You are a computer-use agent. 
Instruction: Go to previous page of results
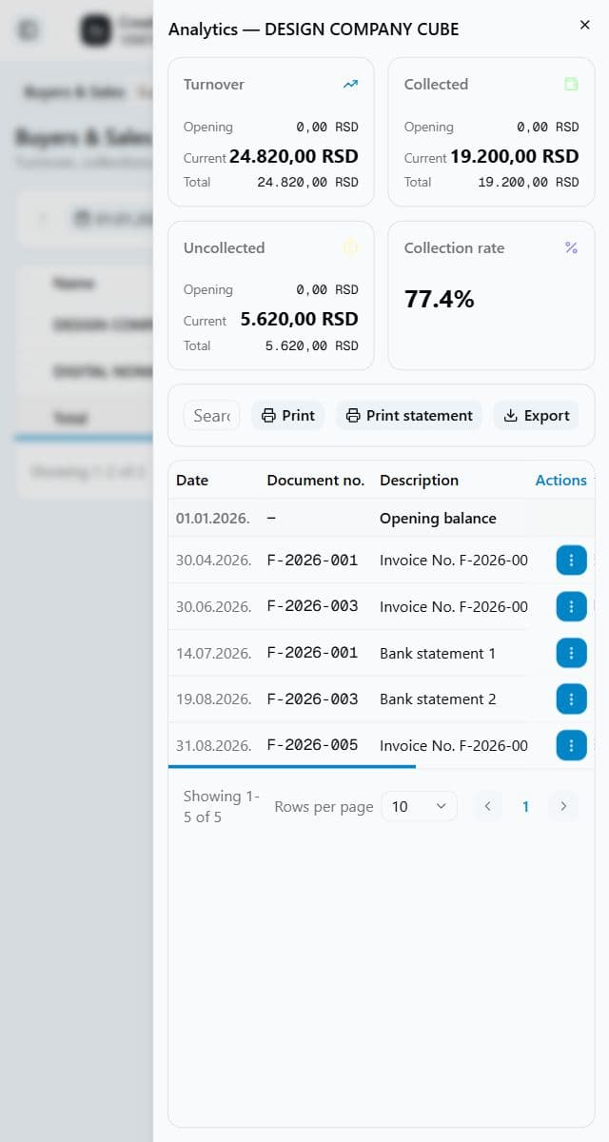point(487,806)
